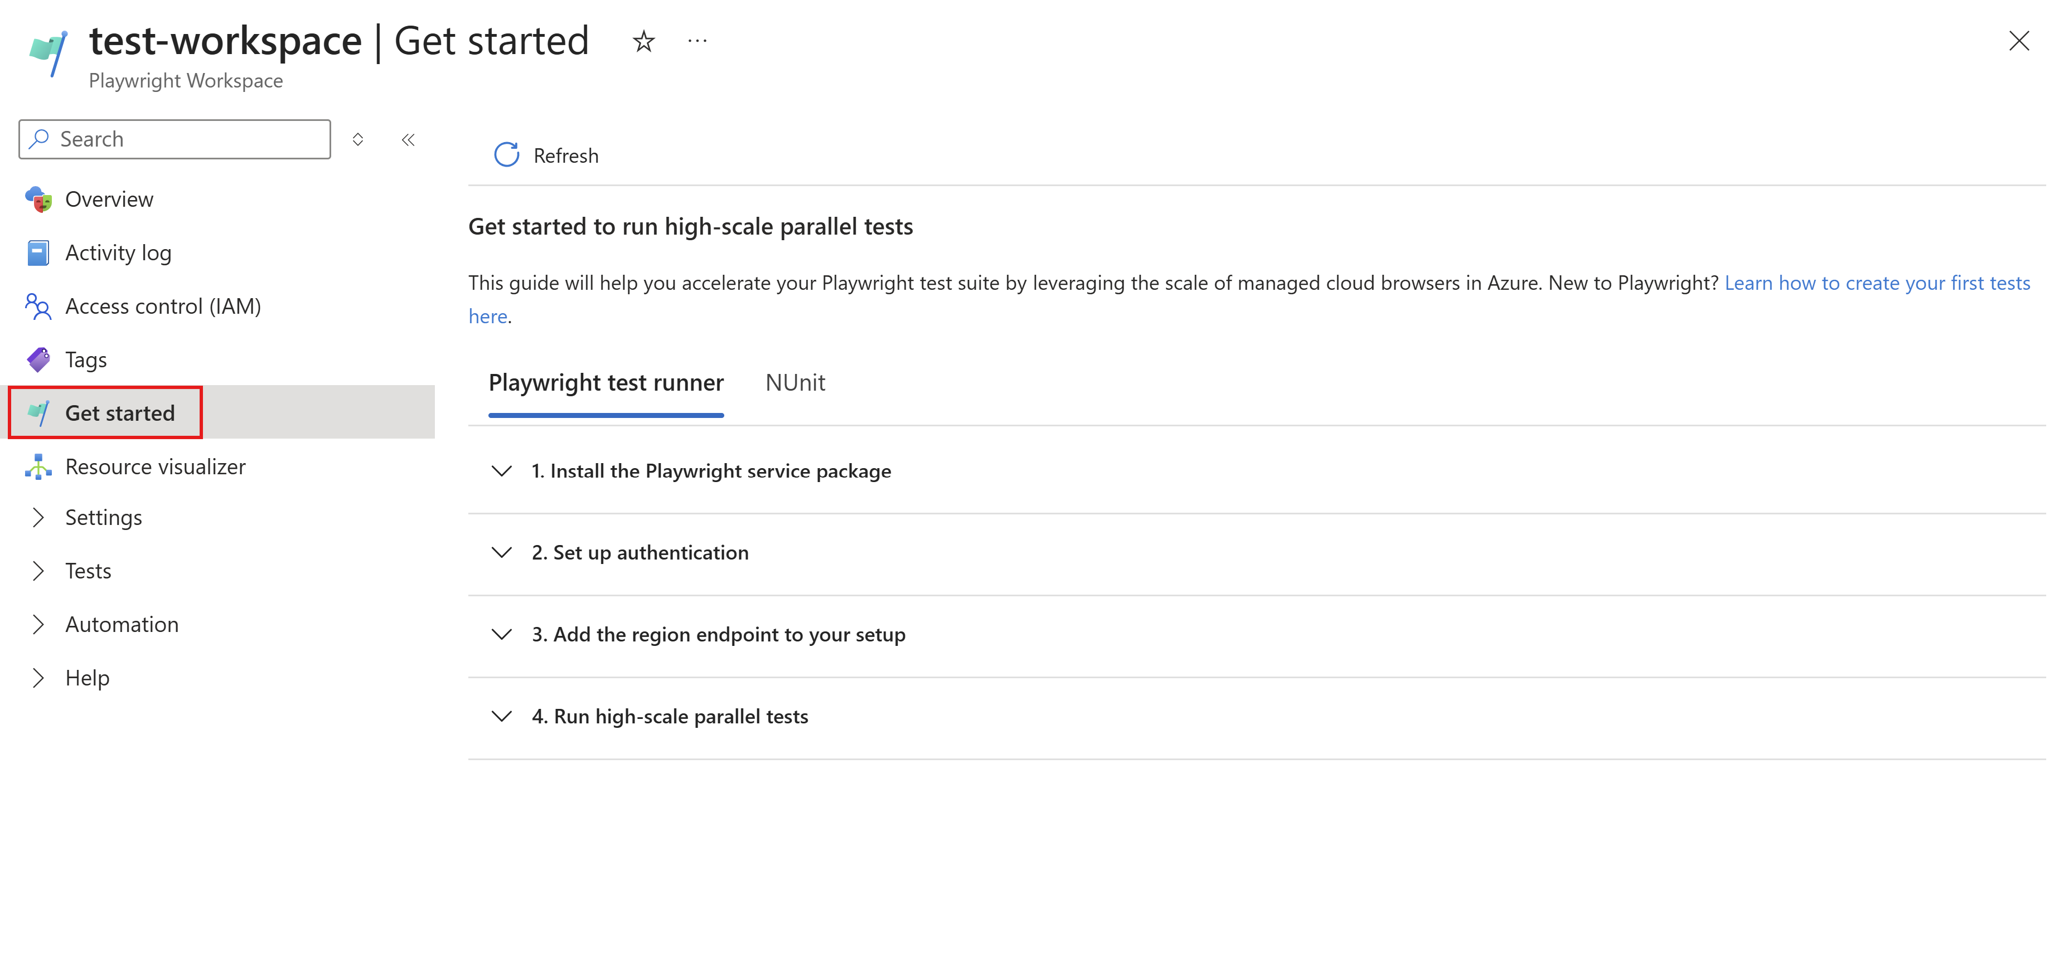Collapse the sidebar with double-chevron icon
The image size is (2049, 958).
coord(408,140)
